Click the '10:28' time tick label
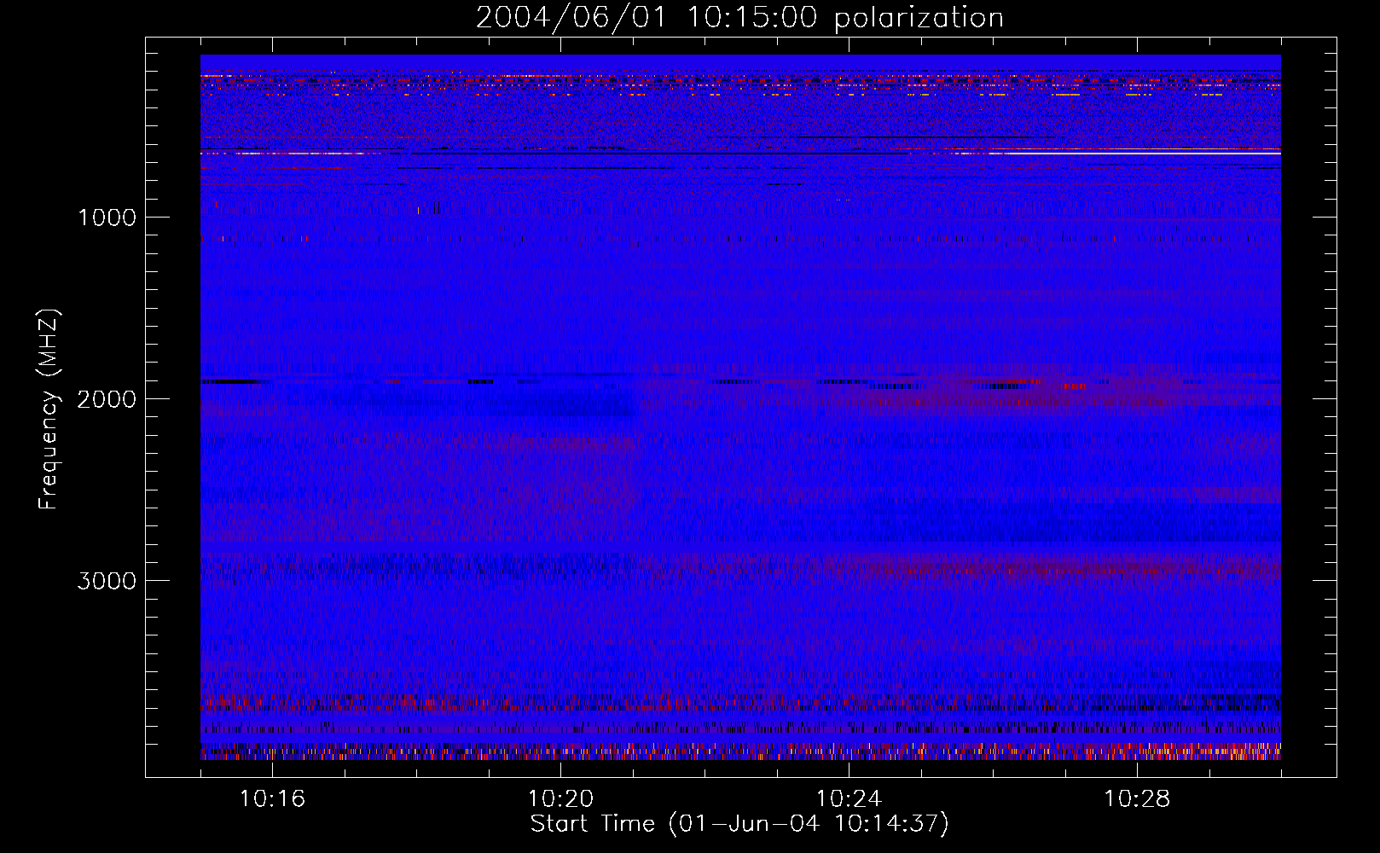This screenshot has width=1380, height=853. tap(1137, 799)
